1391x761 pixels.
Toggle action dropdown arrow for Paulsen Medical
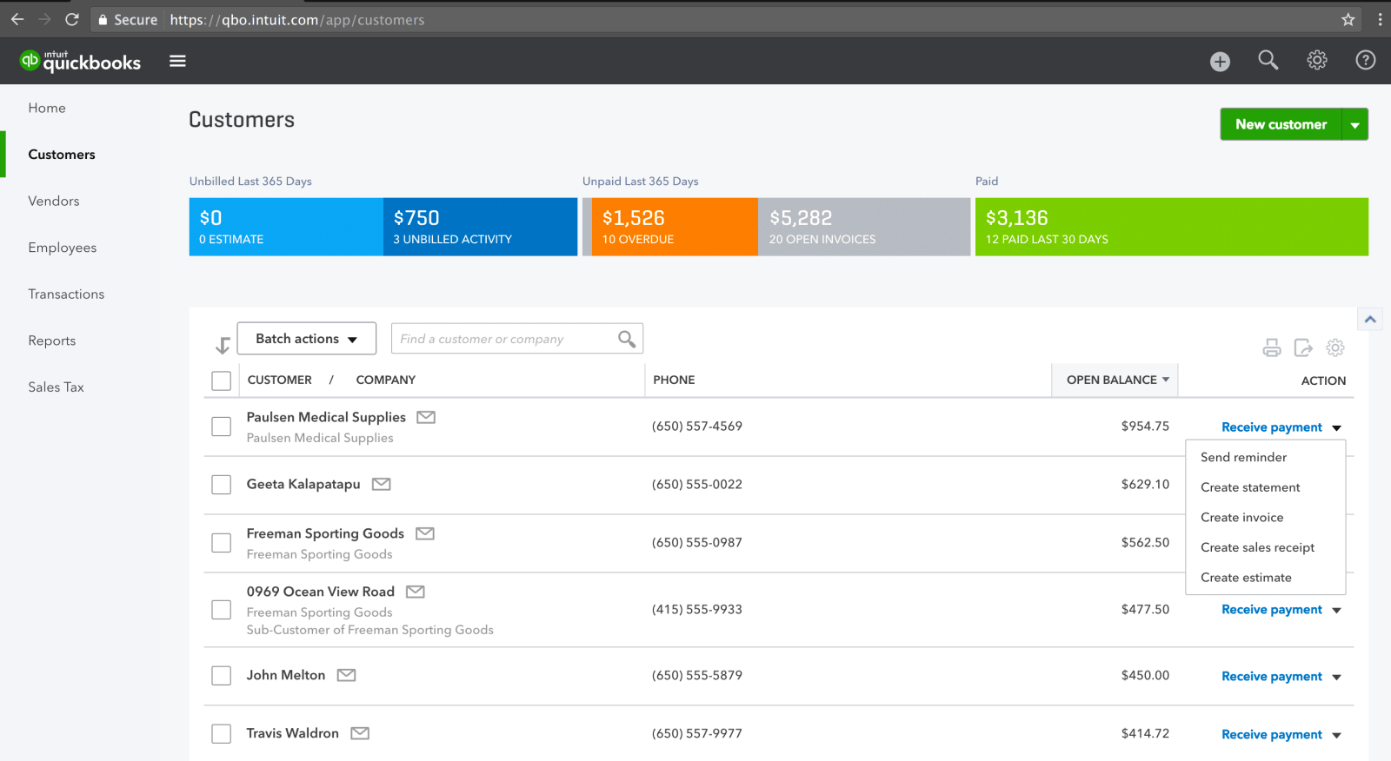[x=1336, y=427]
